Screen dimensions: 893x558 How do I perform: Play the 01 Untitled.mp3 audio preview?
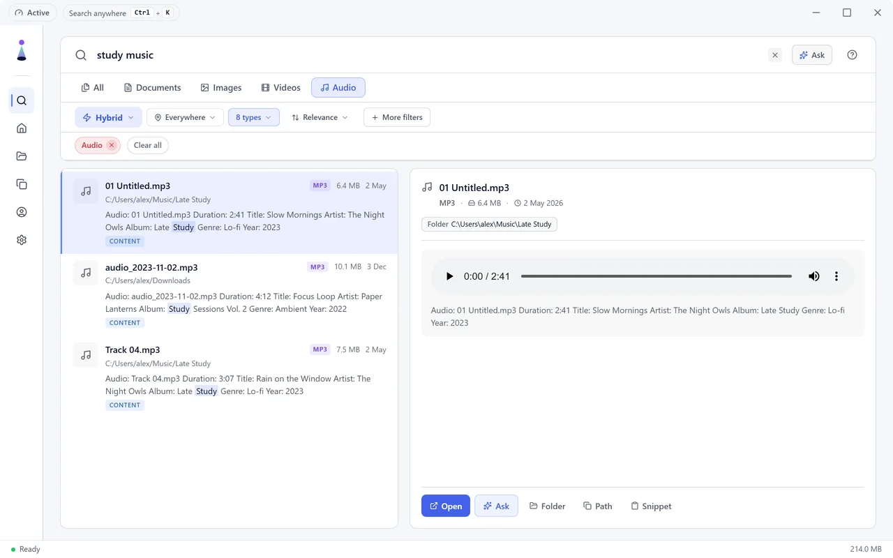point(449,276)
